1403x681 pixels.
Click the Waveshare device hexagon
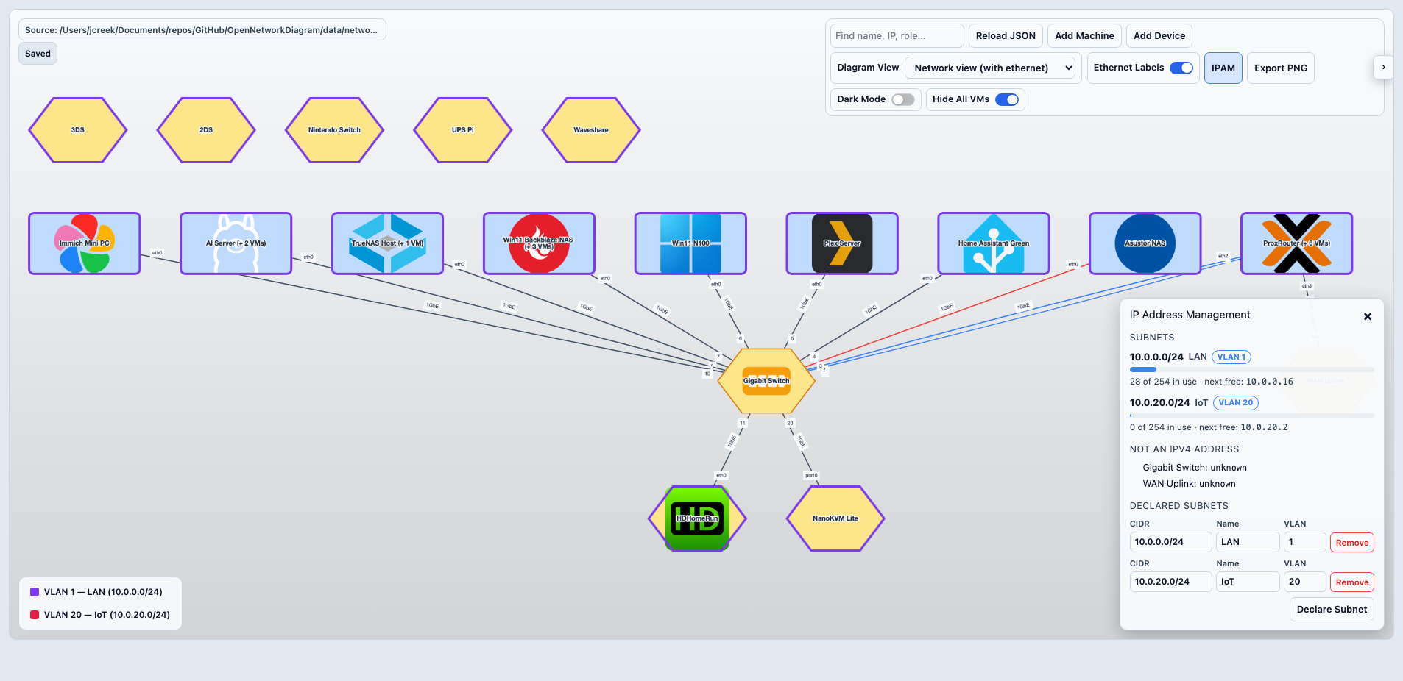[591, 130]
